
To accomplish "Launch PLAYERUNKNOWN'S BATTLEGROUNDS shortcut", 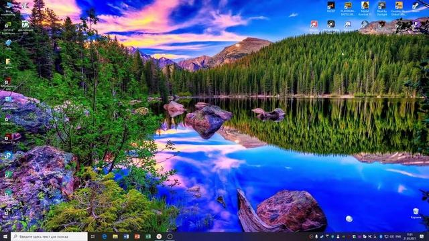I will tap(348, 8).
